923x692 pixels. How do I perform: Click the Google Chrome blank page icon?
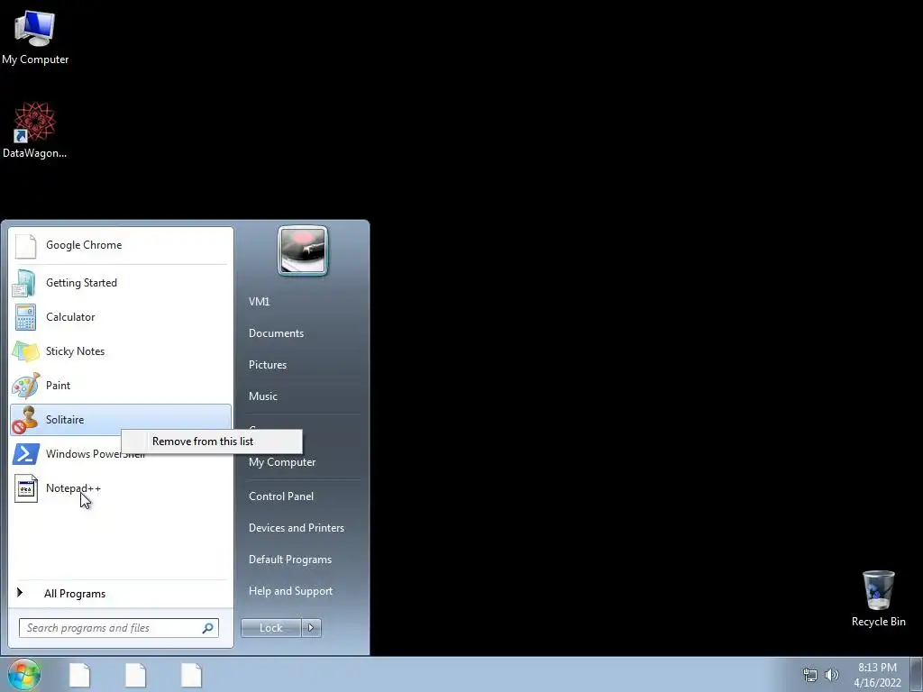[x=25, y=245]
